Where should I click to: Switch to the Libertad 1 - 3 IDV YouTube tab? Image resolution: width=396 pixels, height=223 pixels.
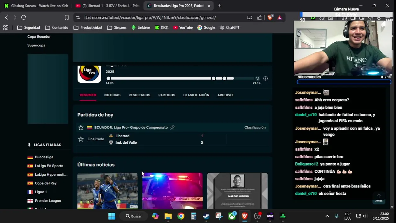click(108, 6)
